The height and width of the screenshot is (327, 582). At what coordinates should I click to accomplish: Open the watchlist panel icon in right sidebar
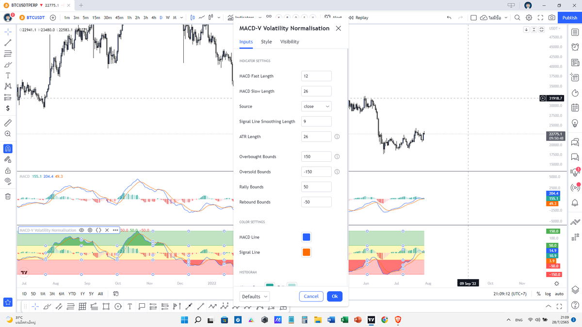[575, 32]
